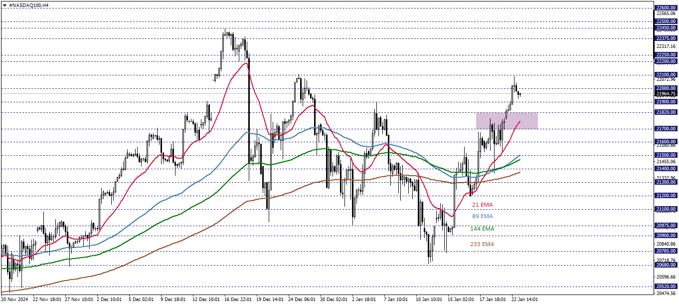Select the 20975.00 price level label

666,226
